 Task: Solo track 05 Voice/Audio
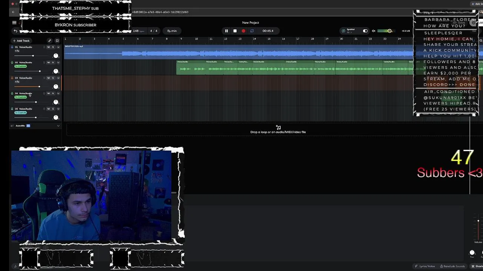(x=53, y=109)
